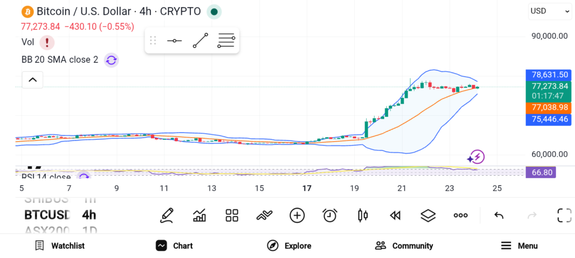This screenshot has width=575, height=258.
Task: Open the indicators chart icon
Action: 199,215
